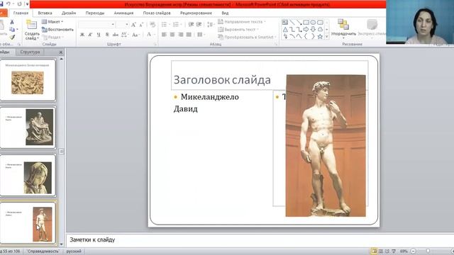Toggle bold (Ж) formatting
Image resolution: width=454 pixels, height=255 pixels.
coord(82,35)
